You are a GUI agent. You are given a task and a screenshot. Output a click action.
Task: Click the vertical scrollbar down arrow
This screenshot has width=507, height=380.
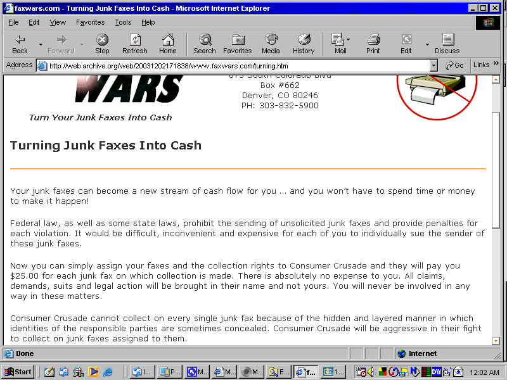[x=496, y=340]
